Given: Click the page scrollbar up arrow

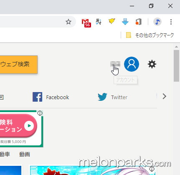Looking at the screenshot, I should [176, 47].
